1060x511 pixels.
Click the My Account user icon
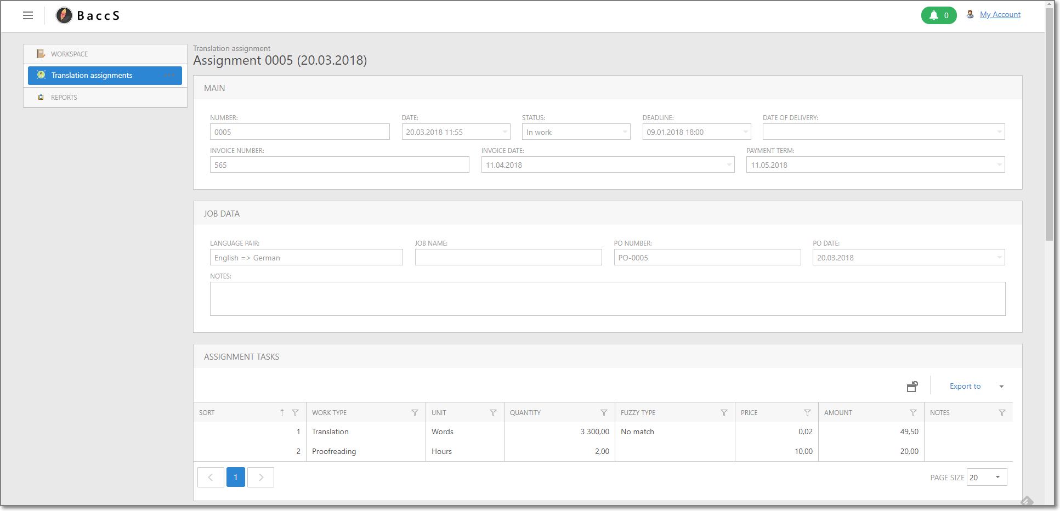pos(970,14)
